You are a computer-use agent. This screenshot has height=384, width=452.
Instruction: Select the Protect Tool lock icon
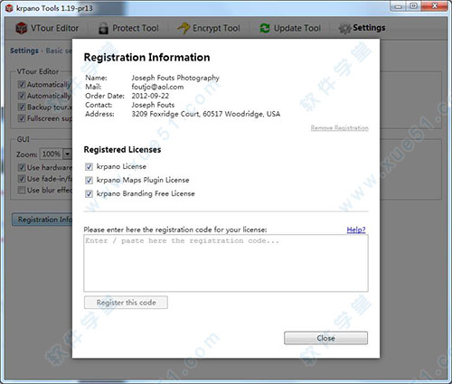[x=103, y=28]
